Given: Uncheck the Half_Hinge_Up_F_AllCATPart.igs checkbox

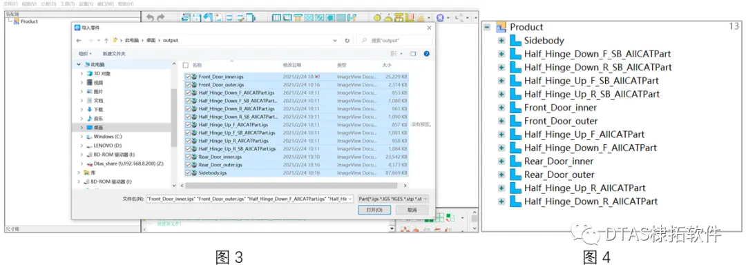Looking at the screenshot, I should pyautogui.click(x=189, y=125).
